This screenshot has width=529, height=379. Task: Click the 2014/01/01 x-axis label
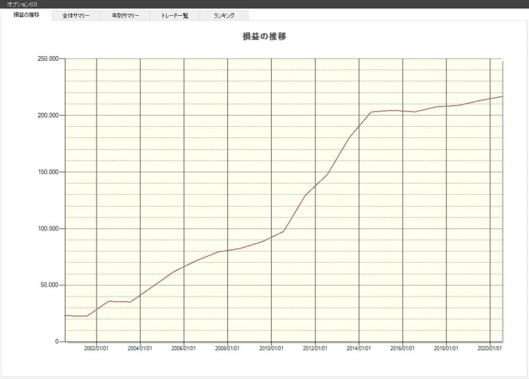(358, 349)
